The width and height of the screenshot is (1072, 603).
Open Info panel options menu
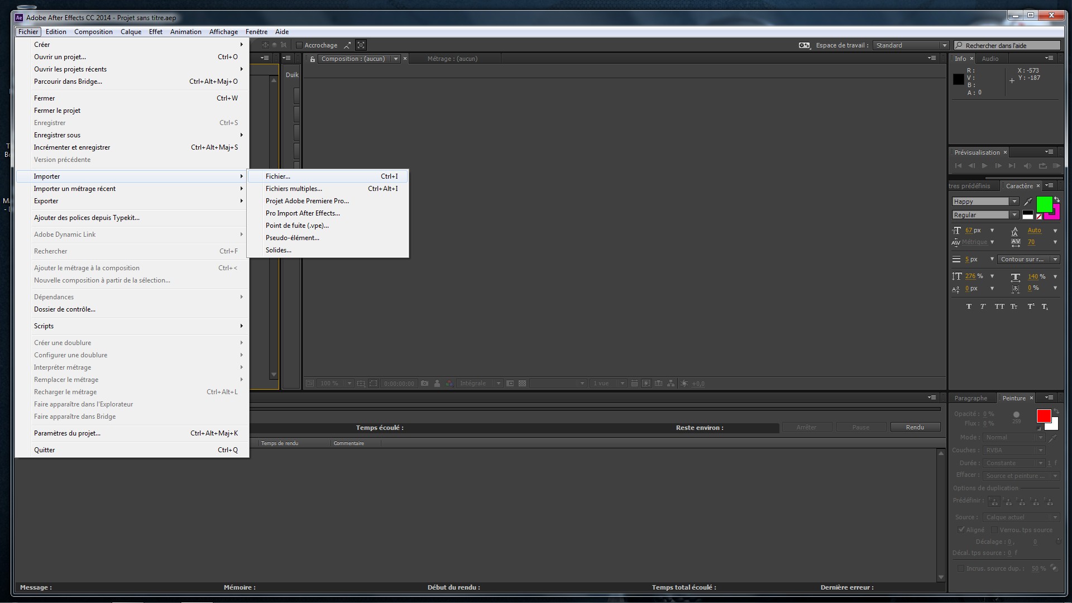(1049, 58)
